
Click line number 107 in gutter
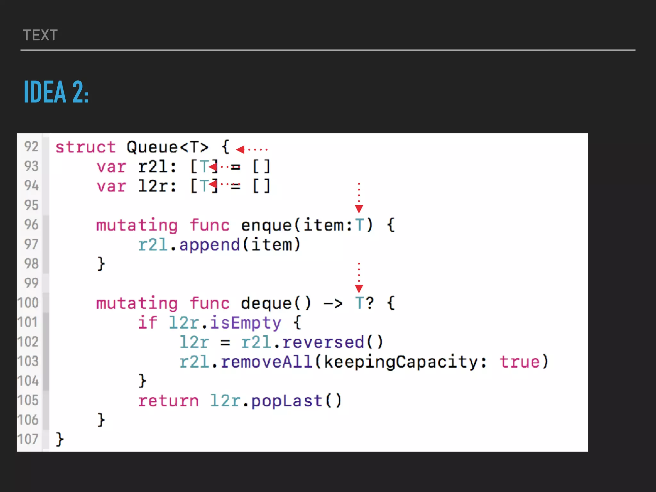pos(28,439)
